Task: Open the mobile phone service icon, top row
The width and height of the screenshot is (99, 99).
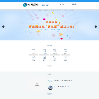Action: [33, 51]
